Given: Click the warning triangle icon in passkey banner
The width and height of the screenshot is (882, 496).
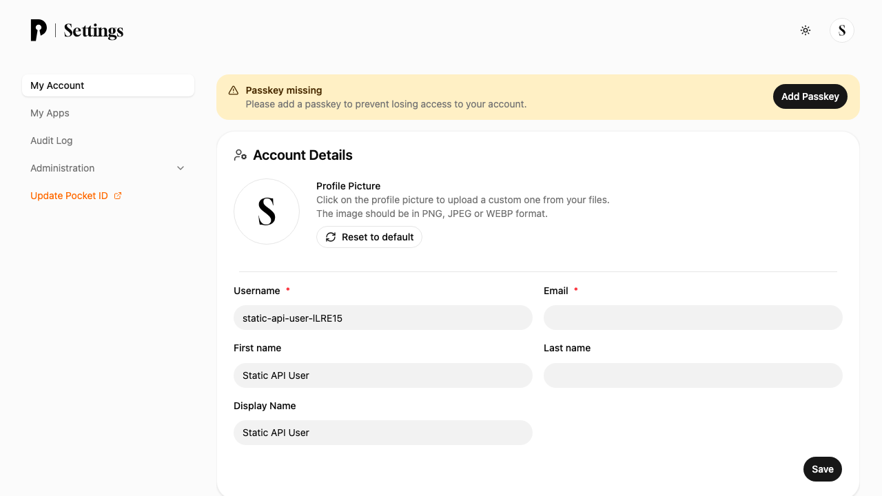Looking at the screenshot, I should click(x=233, y=90).
